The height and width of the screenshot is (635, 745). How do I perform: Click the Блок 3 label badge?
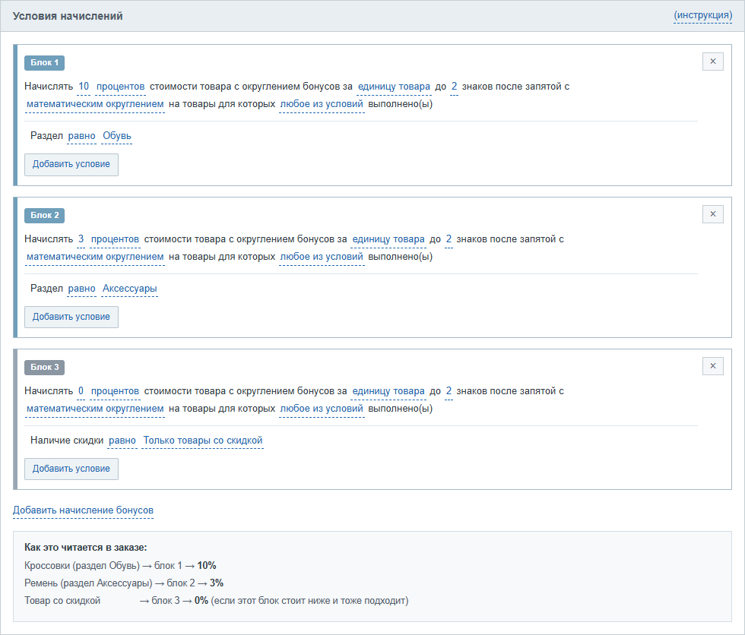pos(45,368)
